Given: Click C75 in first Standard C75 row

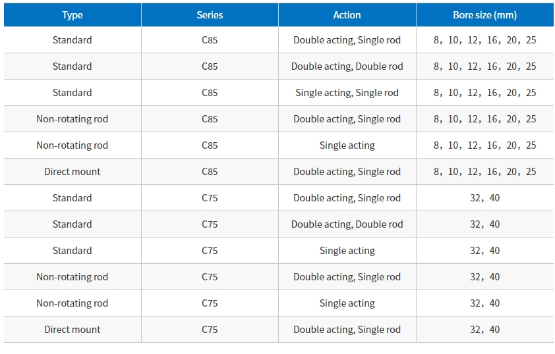Looking at the screenshot, I should tap(210, 198).
